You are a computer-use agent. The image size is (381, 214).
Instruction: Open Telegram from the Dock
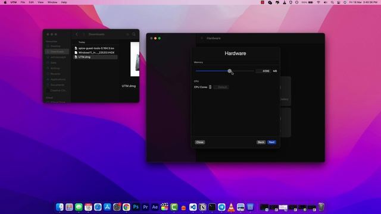pyautogui.click(x=221, y=207)
